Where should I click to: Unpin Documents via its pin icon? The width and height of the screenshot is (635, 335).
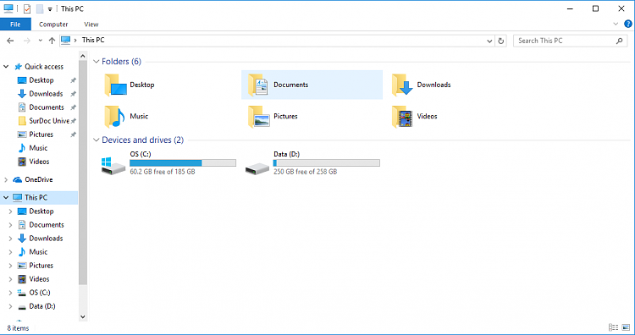tap(74, 107)
